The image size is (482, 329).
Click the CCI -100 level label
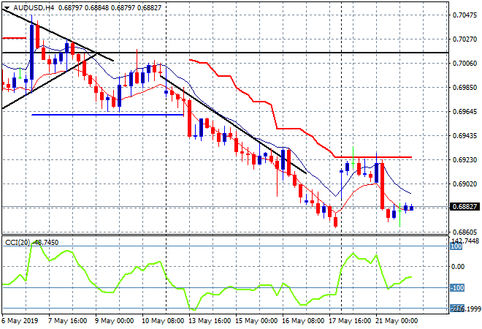[457, 288]
